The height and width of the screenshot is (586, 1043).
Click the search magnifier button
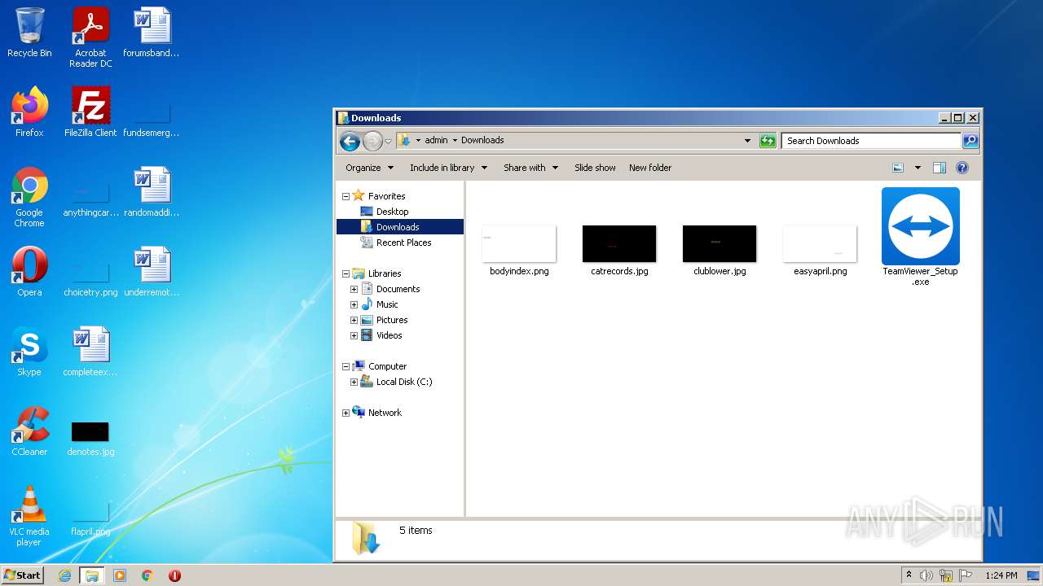pos(970,141)
